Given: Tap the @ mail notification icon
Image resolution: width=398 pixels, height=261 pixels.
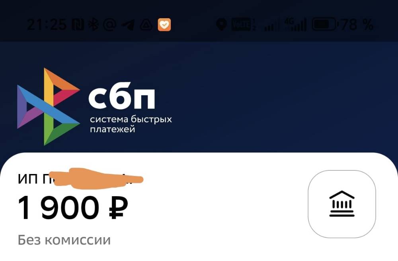Looking at the screenshot, I should coord(109,25).
